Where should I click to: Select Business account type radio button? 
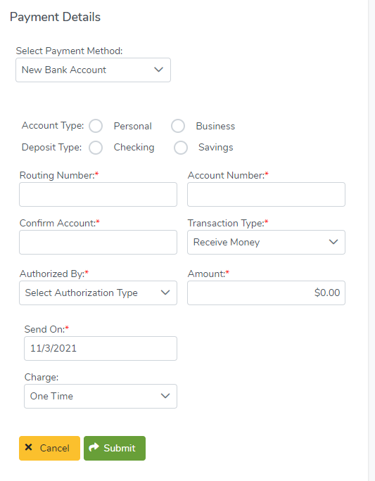coord(178,126)
